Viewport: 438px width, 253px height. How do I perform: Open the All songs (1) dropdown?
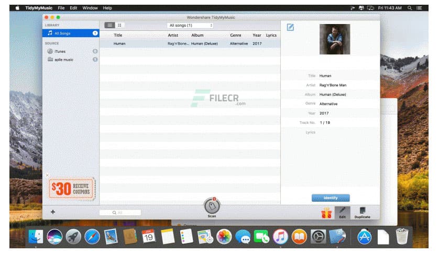pyautogui.click(x=190, y=26)
